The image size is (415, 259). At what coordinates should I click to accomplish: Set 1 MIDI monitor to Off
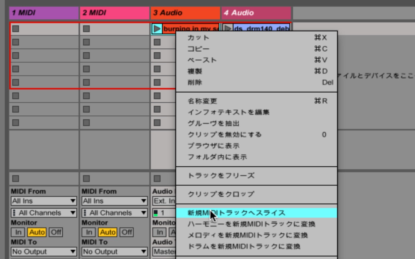coord(56,232)
